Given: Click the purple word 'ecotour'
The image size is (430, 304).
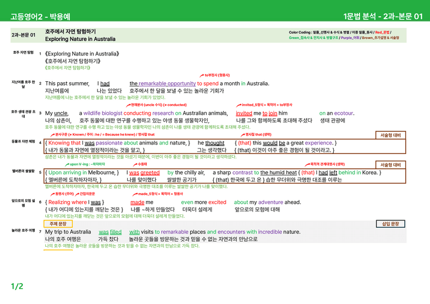Looking at the screenshot, I should tap(343, 113).
